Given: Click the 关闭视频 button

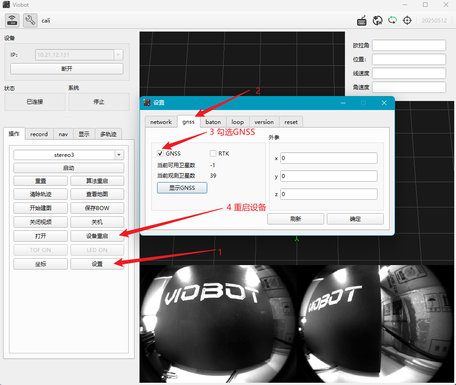Looking at the screenshot, I should coord(41,222).
